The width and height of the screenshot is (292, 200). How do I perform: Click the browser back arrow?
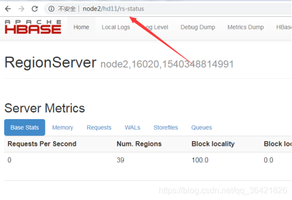coord(8,9)
